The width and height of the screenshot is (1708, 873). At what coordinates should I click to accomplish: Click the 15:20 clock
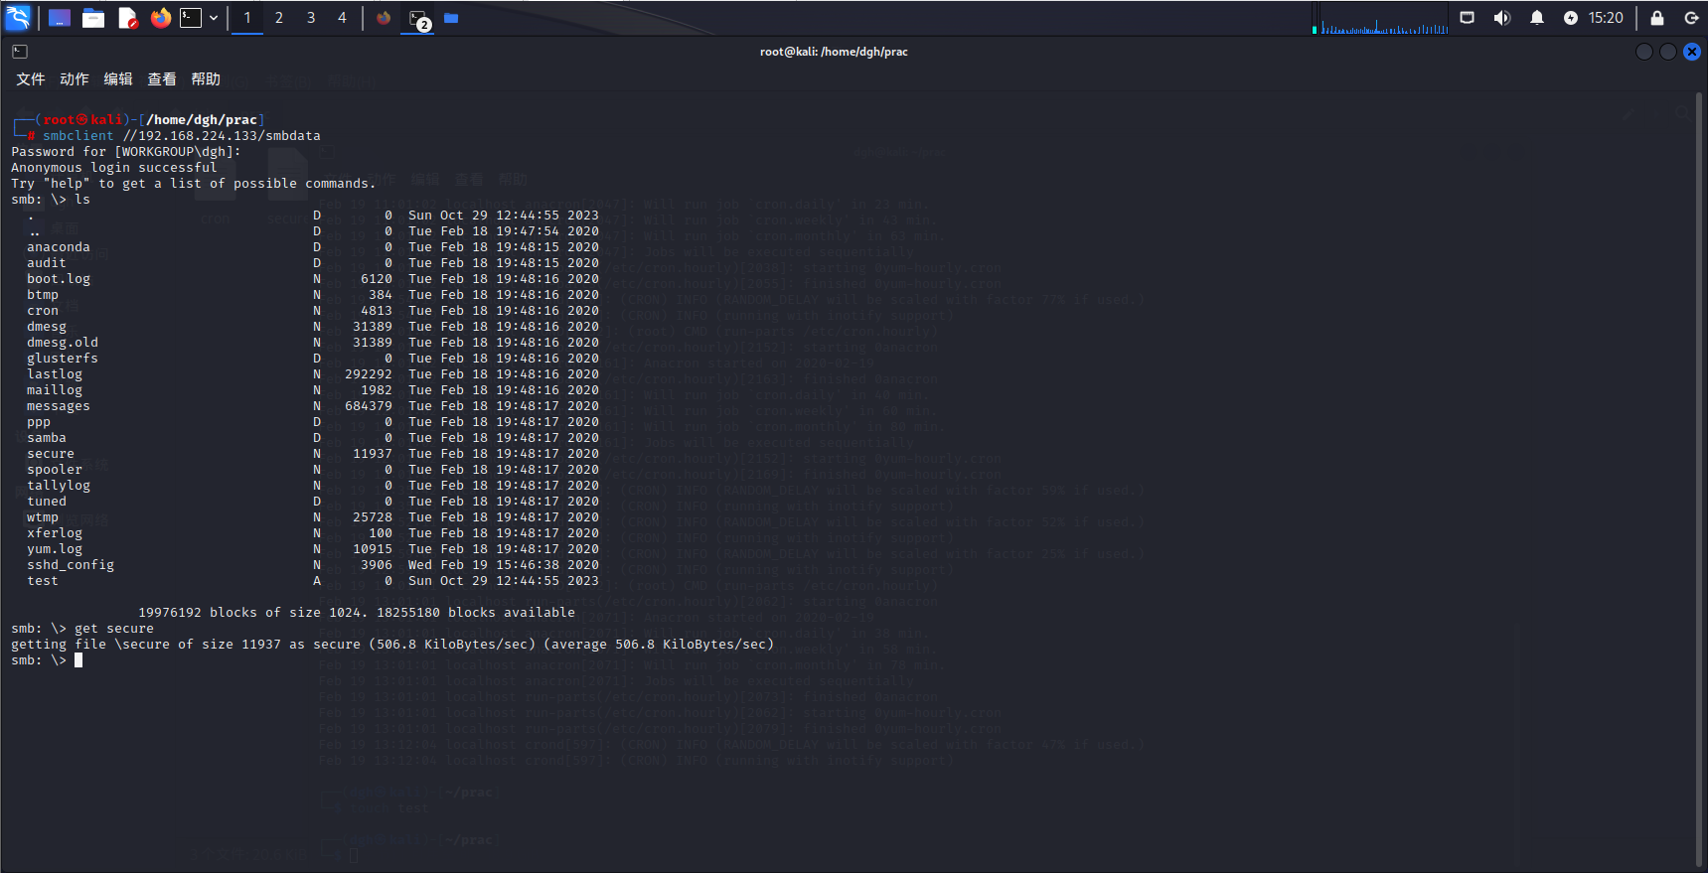(x=1606, y=18)
